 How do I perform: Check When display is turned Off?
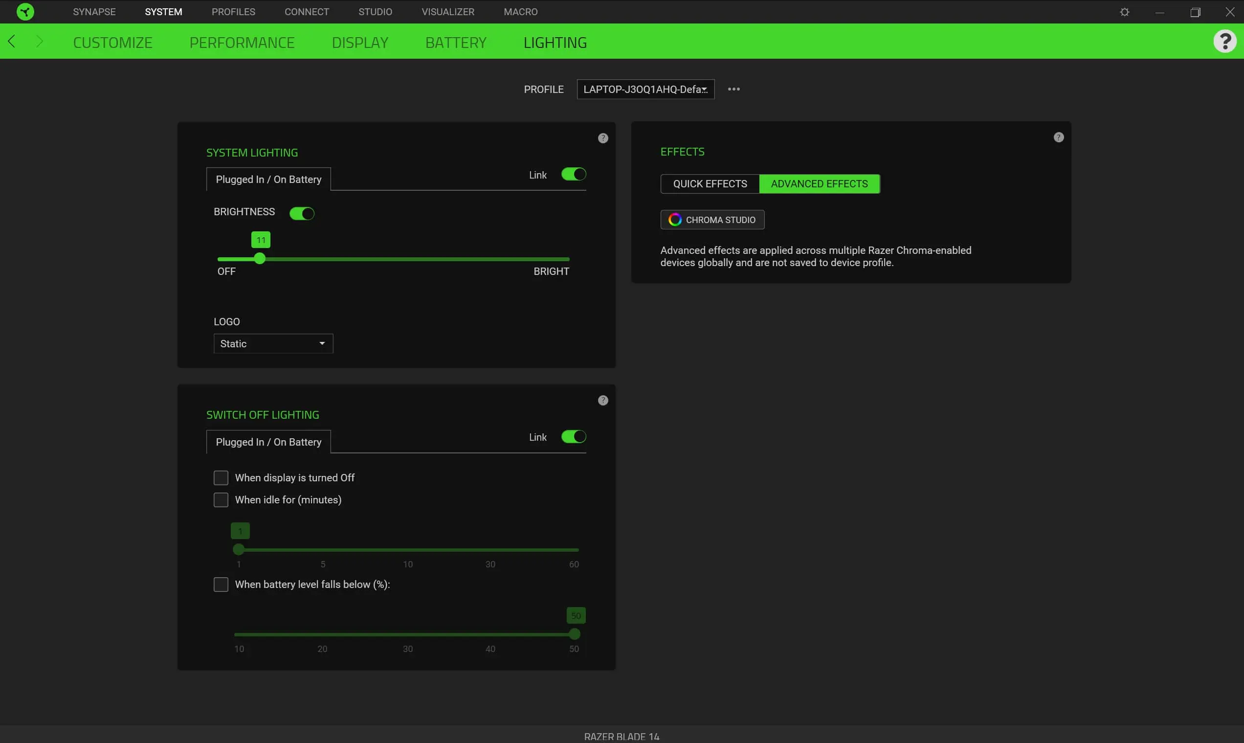click(221, 477)
